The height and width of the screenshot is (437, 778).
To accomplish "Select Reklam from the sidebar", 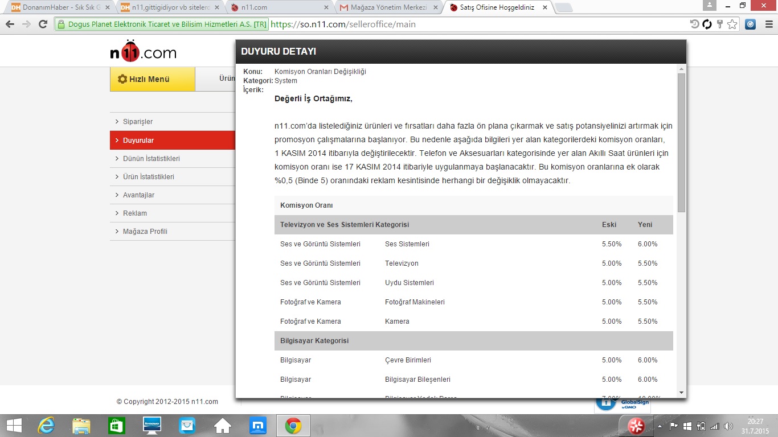I will click(173, 213).
